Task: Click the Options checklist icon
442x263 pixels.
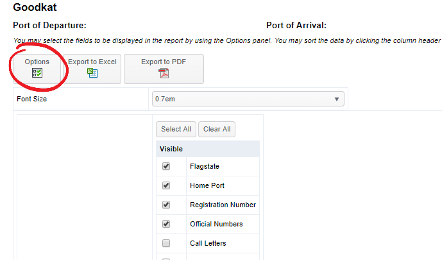Action: click(x=37, y=73)
